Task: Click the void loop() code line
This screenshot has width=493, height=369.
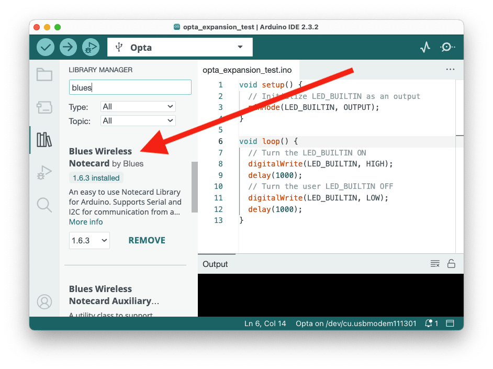Action: [268, 141]
